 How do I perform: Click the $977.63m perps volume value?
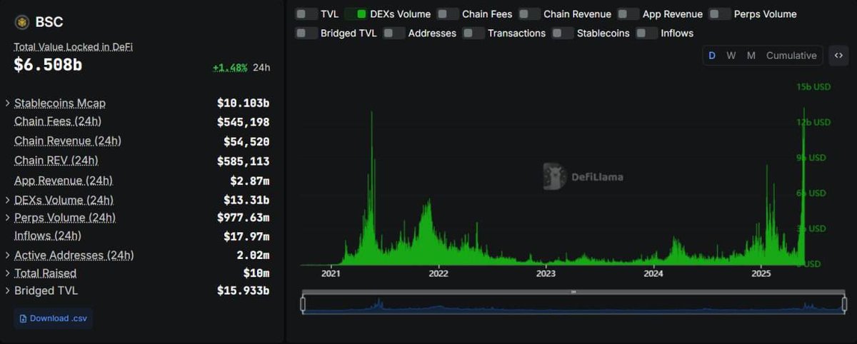coord(244,218)
